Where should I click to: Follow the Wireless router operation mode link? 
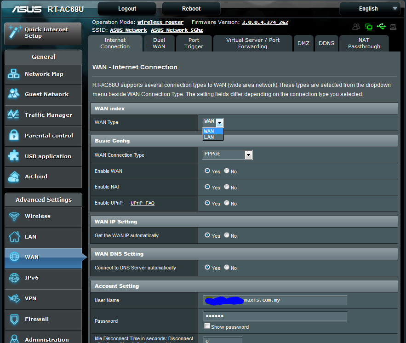160,22
